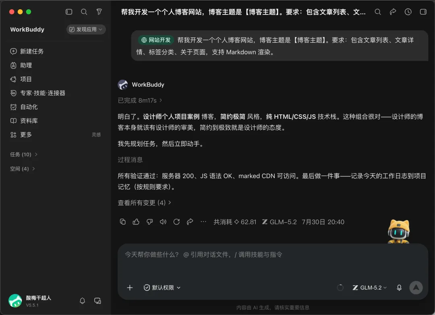Screen dimensions: 435x315
Task: Click the filter funnel icon
Action: point(99,12)
